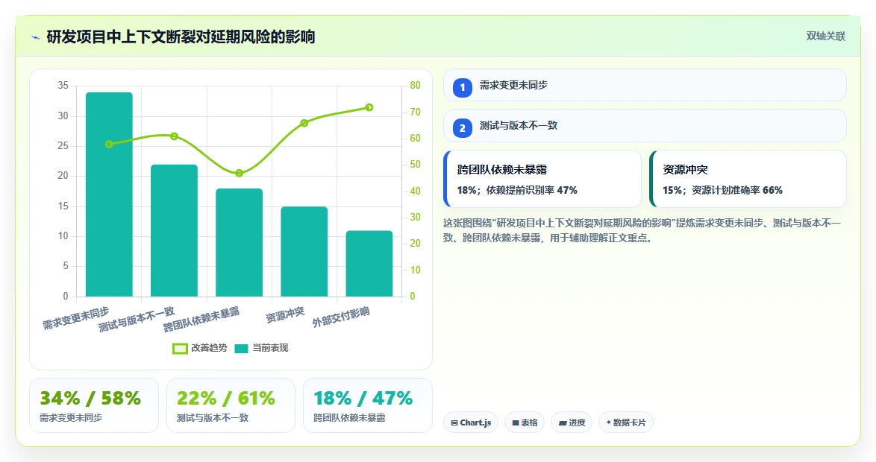Click the chart title 研发项目中上下文断裂对延期风险的影响
Viewport: 876px width, 462px height.
coord(181,37)
